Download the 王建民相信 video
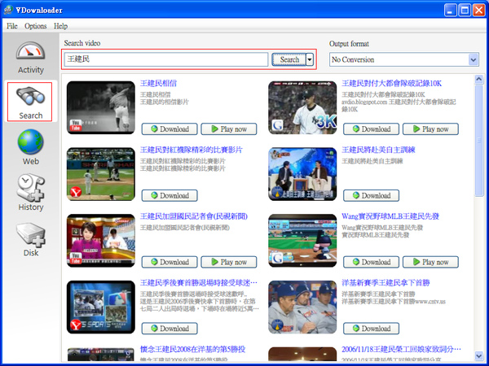The height and width of the screenshot is (366, 489). (x=170, y=129)
